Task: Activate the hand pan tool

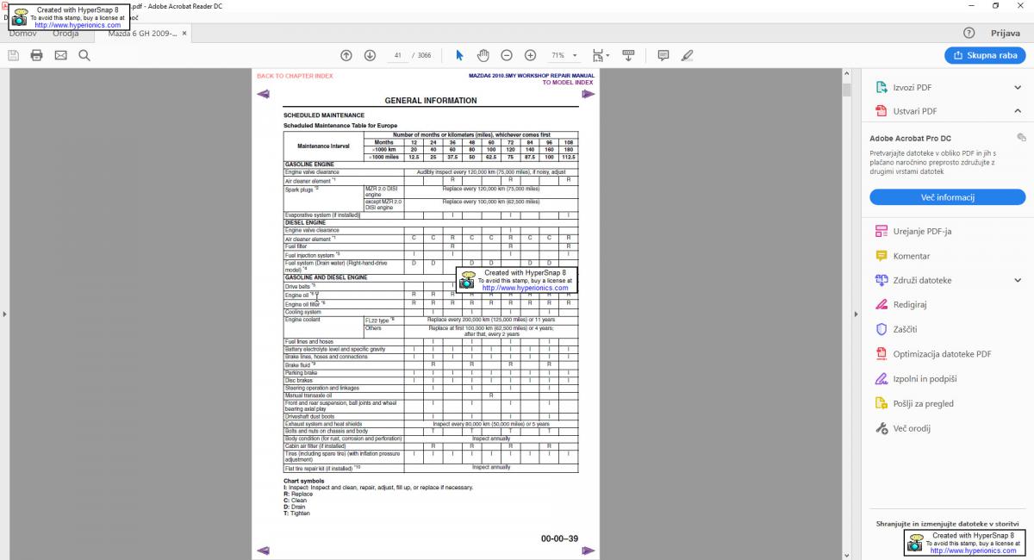Action: tap(483, 55)
